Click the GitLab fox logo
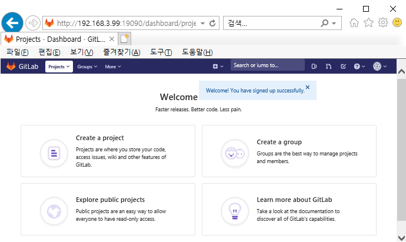Viewport: 406px width, 242px height. tap(11, 67)
